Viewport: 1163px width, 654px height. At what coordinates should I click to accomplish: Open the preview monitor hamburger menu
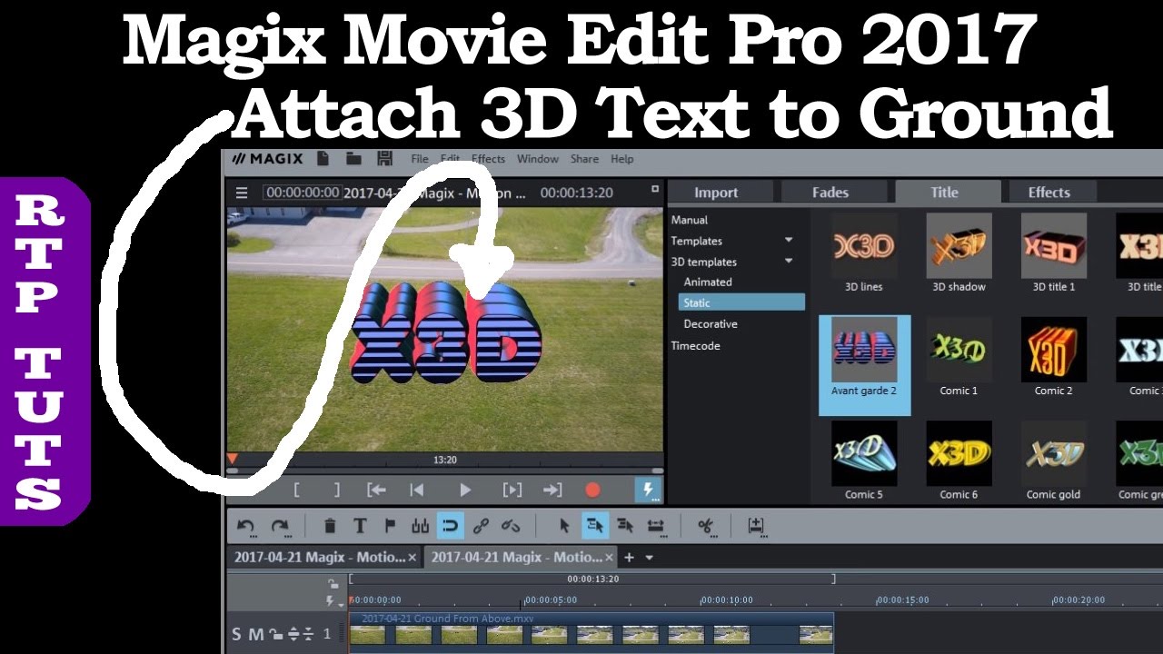242,193
